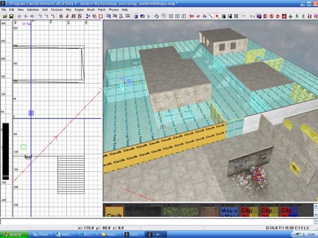318x238 pixels.
Task: Click the red letter D icon
Action: 278,16
